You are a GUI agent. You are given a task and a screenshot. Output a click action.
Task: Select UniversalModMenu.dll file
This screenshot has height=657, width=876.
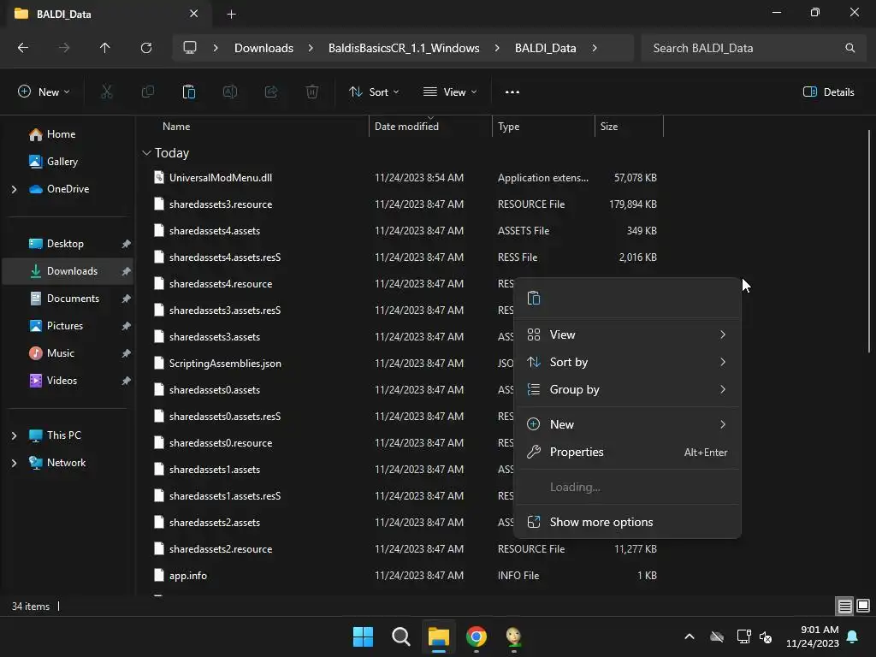coord(221,178)
